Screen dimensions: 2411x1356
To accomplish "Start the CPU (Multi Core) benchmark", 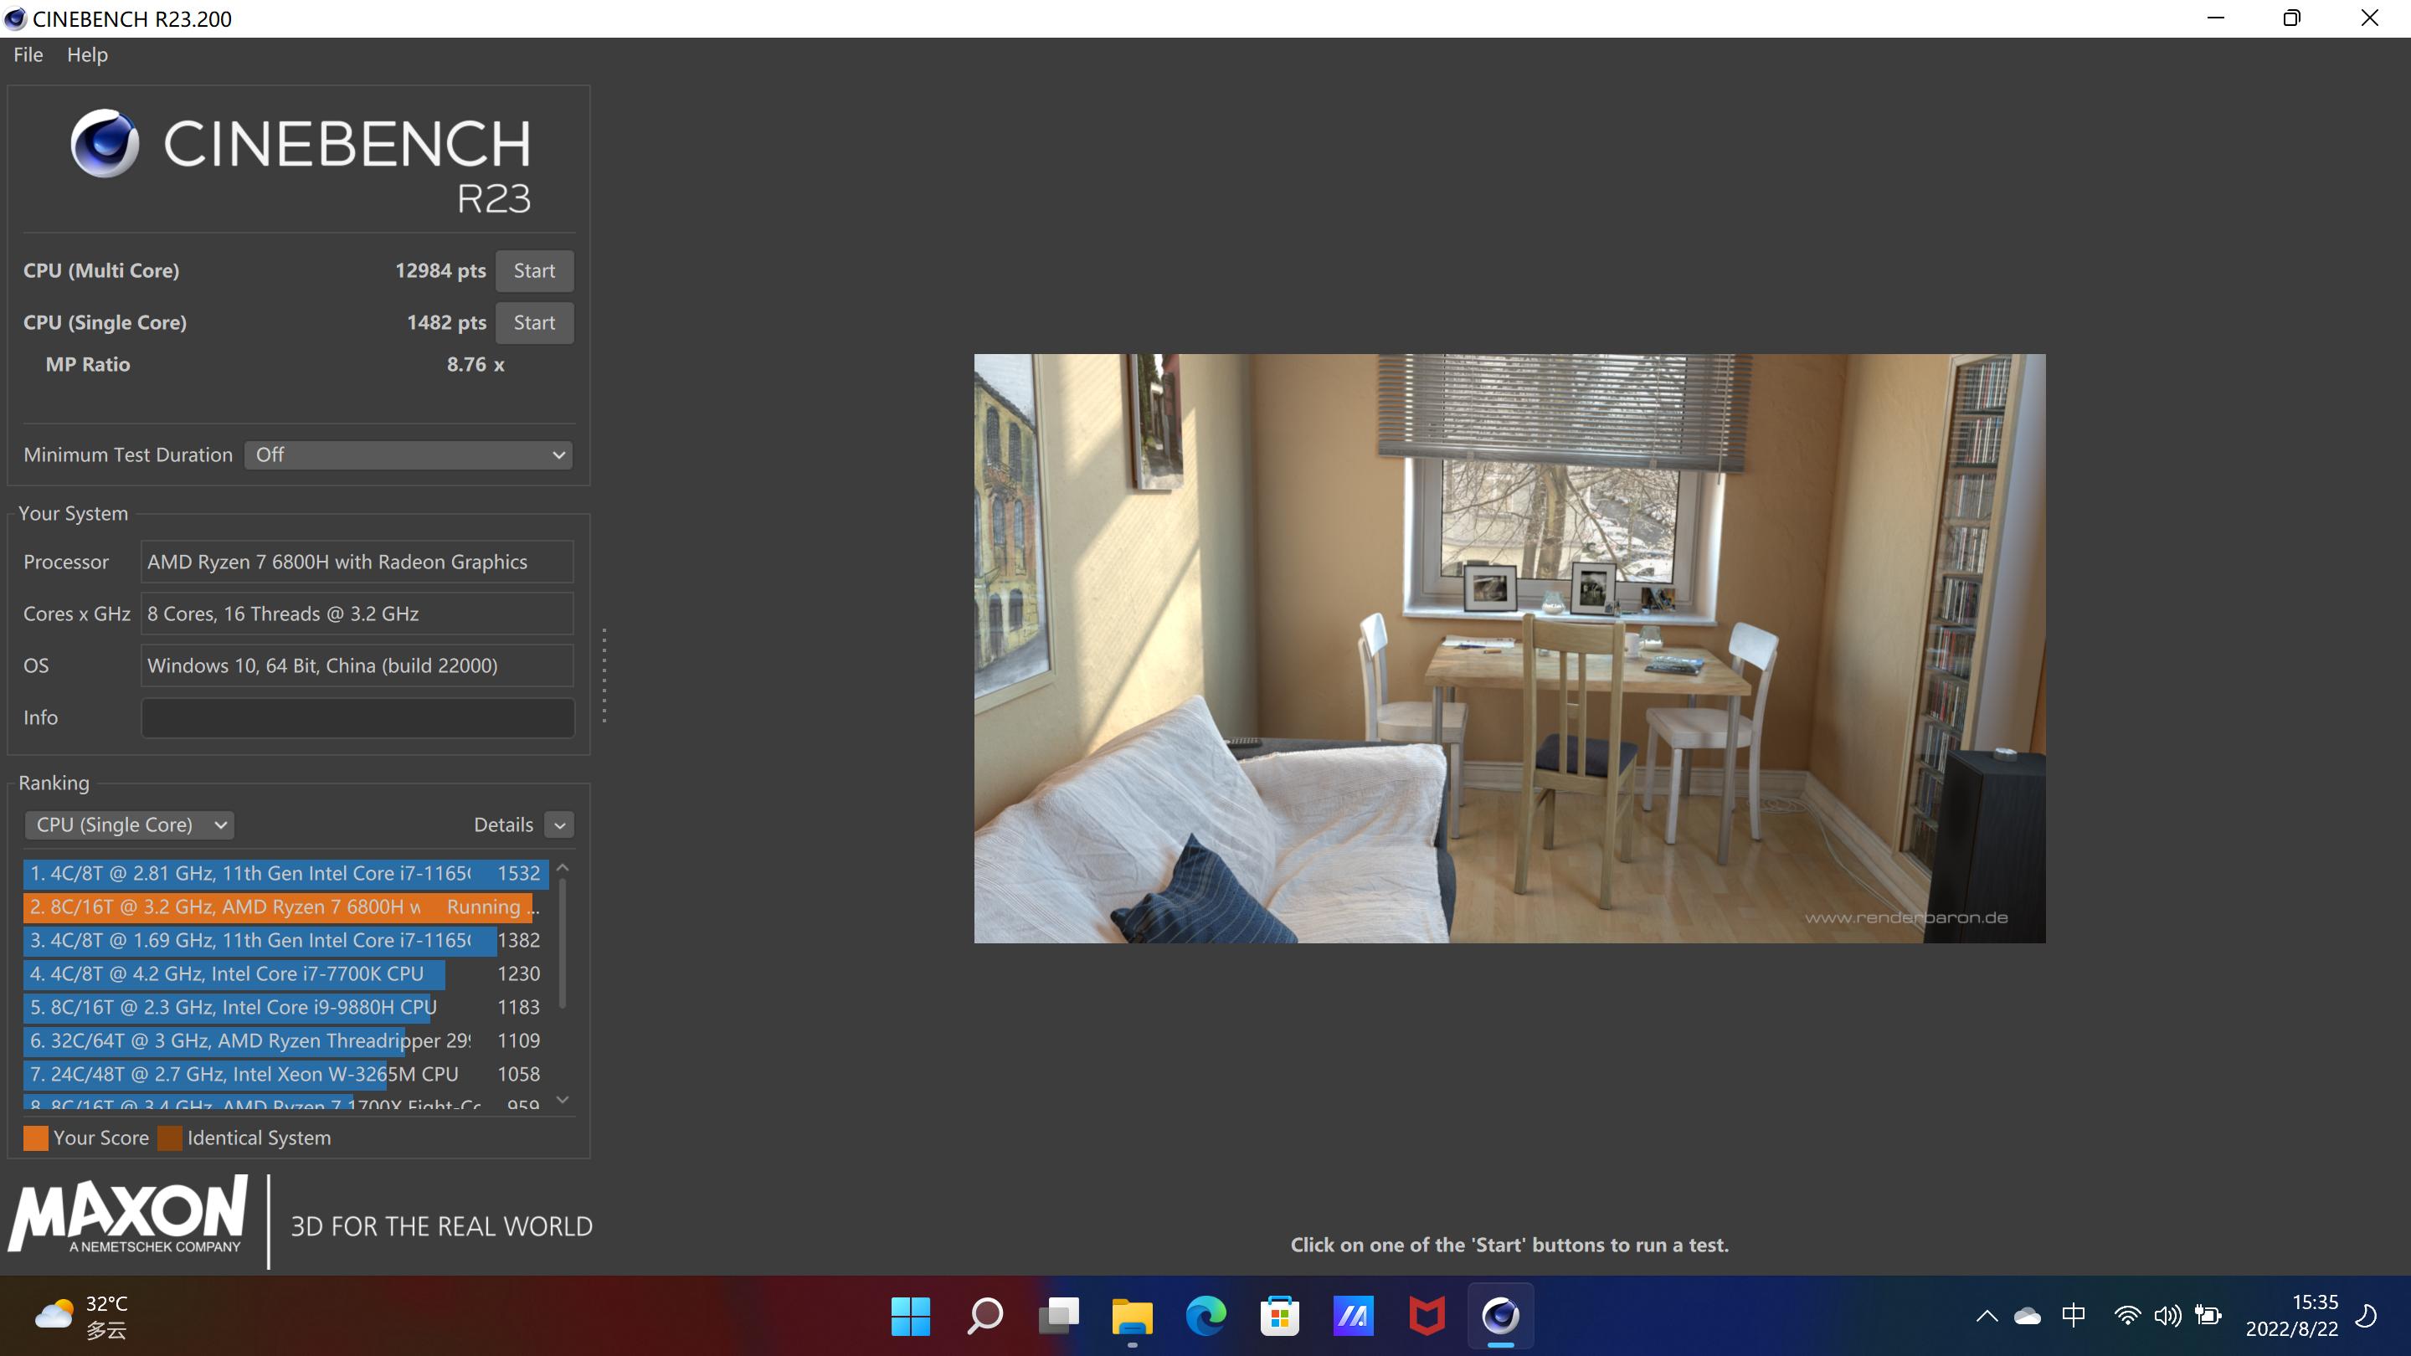I will coord(534,270).
